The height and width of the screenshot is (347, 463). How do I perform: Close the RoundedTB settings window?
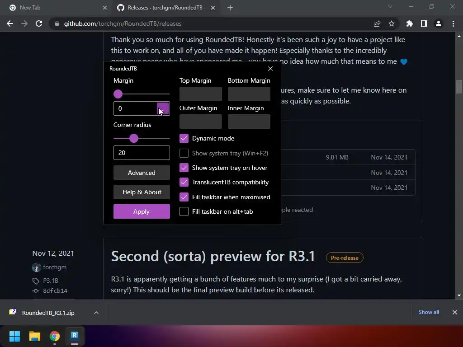[x=270, y=69]
